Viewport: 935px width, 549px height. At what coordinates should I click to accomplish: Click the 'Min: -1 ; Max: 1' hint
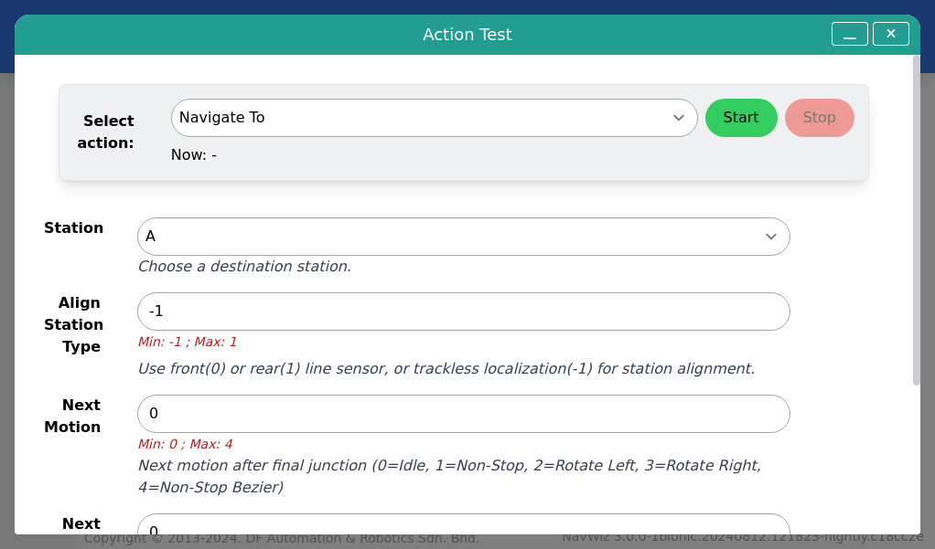point(188,342)
